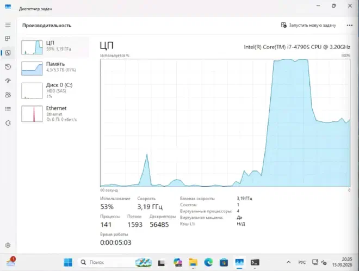Click the threads count 1593

[x=135, y=225]
